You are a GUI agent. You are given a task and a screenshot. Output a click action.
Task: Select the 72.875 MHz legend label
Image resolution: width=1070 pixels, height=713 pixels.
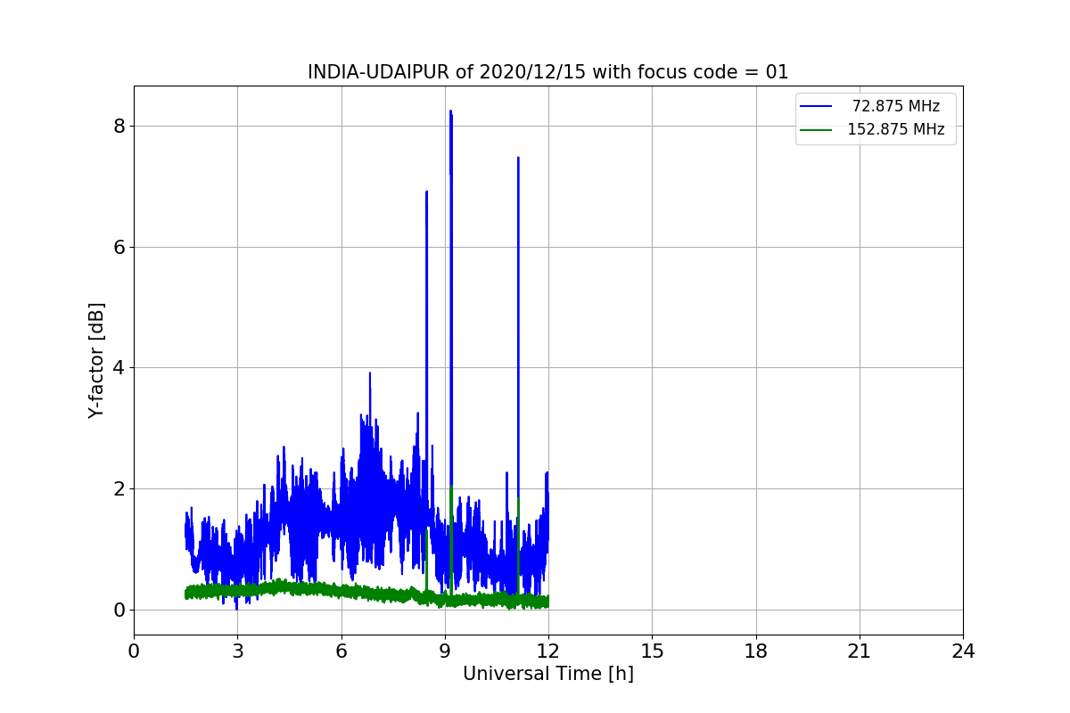click(x=895, y=106)
